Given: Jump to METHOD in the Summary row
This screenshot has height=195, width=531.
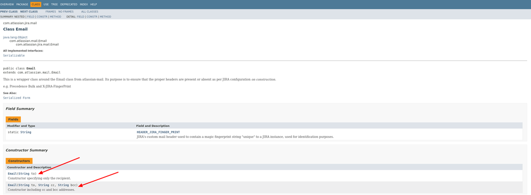Looking at the screenshot, I should coord(55,16).
